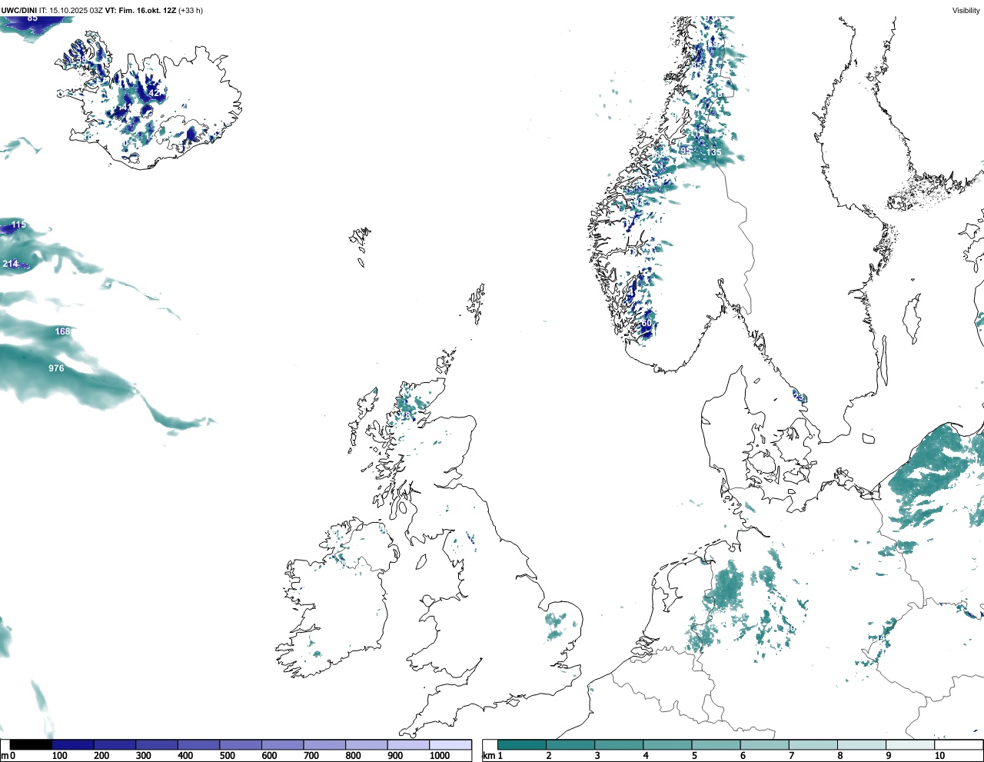Click the 'km' unit label of right legend

(x=490, y=757)
